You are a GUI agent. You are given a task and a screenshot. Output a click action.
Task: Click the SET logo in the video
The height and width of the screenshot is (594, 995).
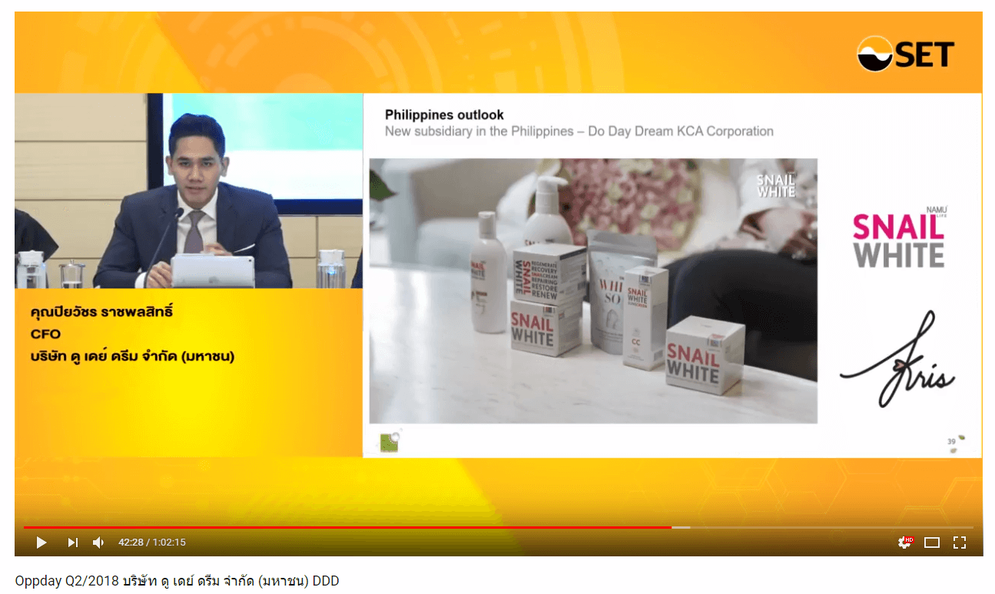pos(905,54)
